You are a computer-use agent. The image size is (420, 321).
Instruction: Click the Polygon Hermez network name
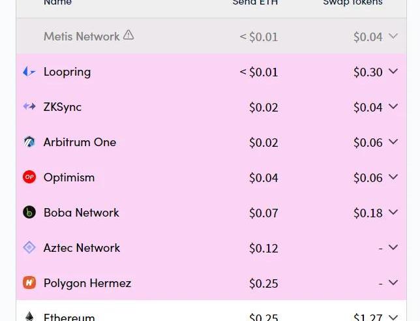pos(87,283)
